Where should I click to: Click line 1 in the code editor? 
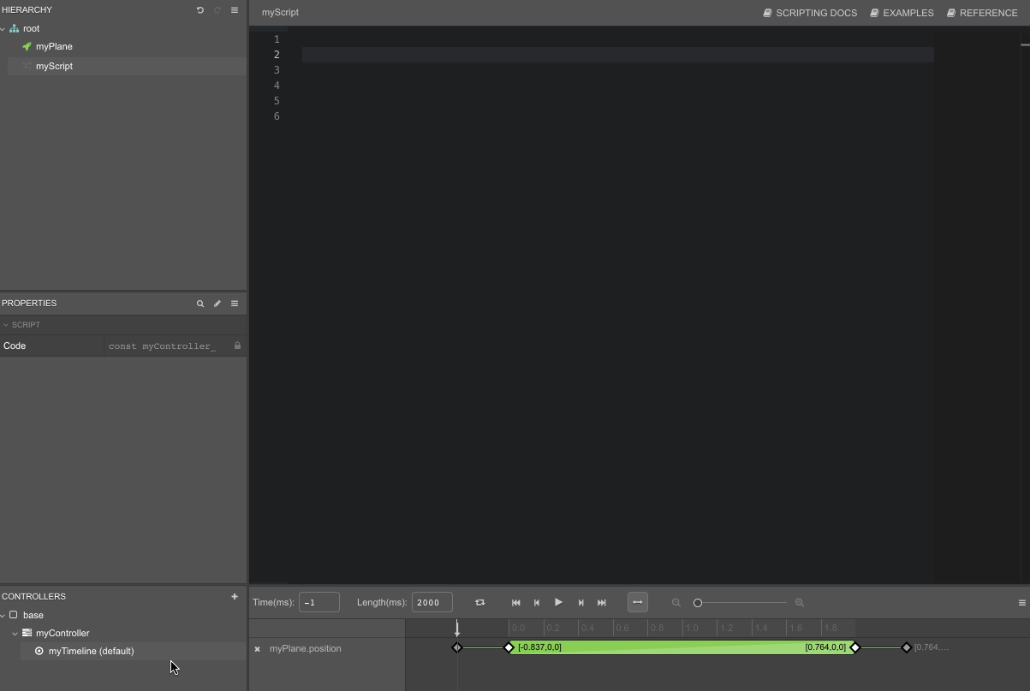[617, 39]
